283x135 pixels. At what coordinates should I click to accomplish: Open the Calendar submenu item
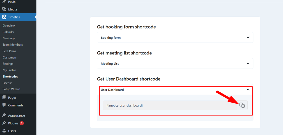9,32
